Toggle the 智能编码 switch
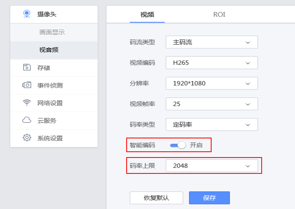 178,145
